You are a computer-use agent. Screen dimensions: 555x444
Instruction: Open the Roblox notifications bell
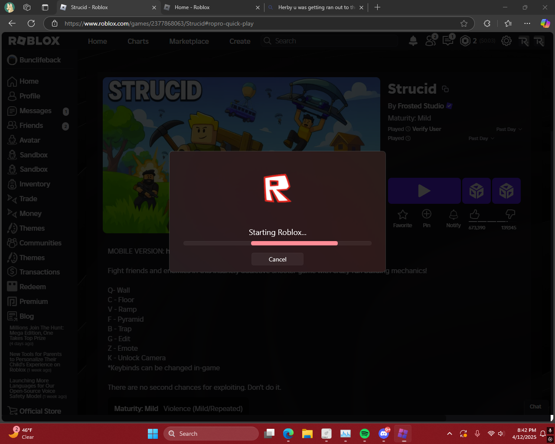[x=413, y=41]
